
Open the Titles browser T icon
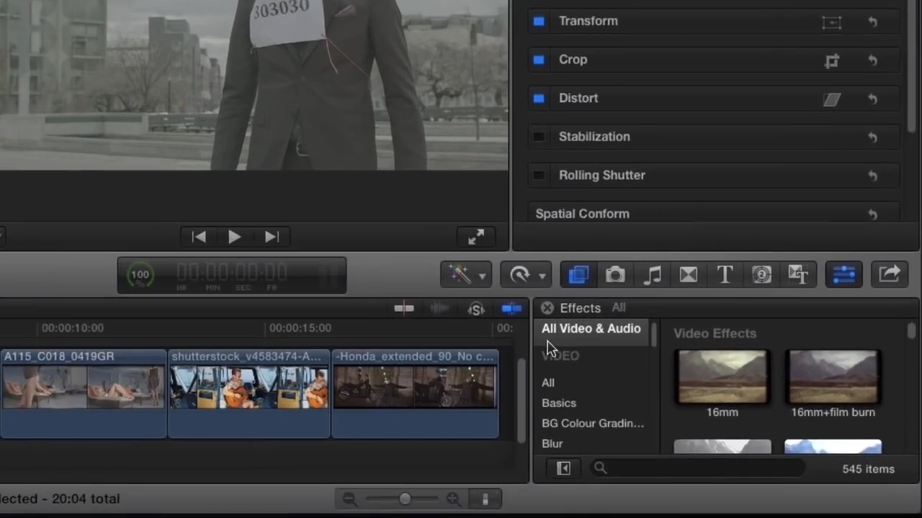pyautogui.click(x=725, y=275)
